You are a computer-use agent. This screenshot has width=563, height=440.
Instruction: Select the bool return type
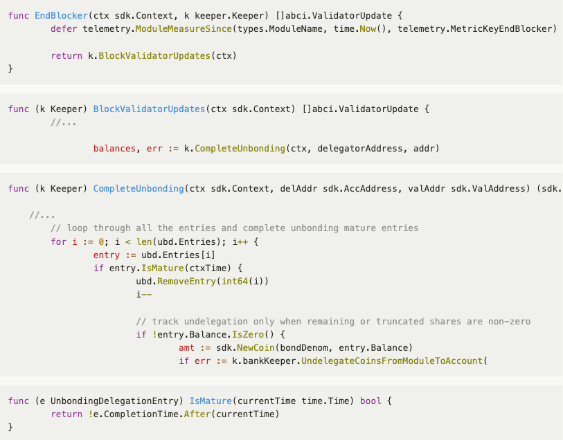[x=370, y=401]
